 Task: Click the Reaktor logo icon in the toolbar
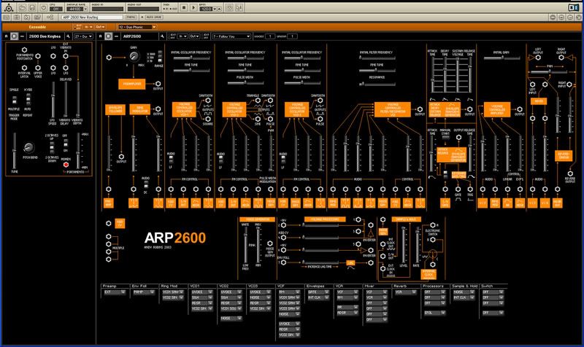(9, 7)
